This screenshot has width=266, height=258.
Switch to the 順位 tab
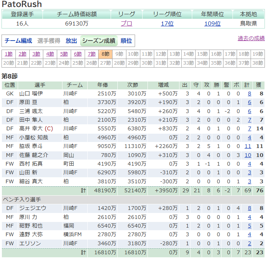pyautogui.click(x=126, y=41)
